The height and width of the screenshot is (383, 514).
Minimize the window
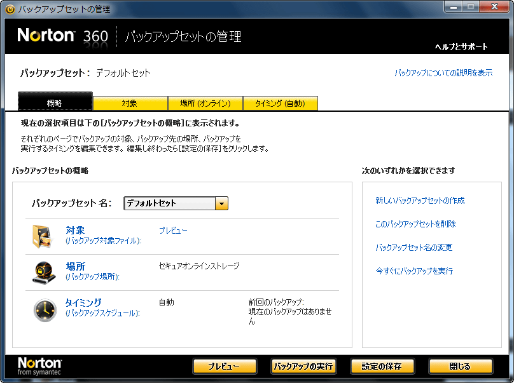[454, 6]
